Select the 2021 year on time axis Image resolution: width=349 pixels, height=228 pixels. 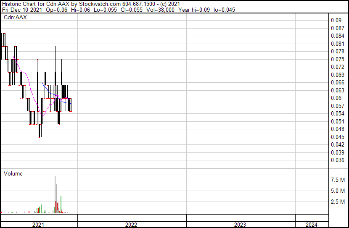pos(38,225)
